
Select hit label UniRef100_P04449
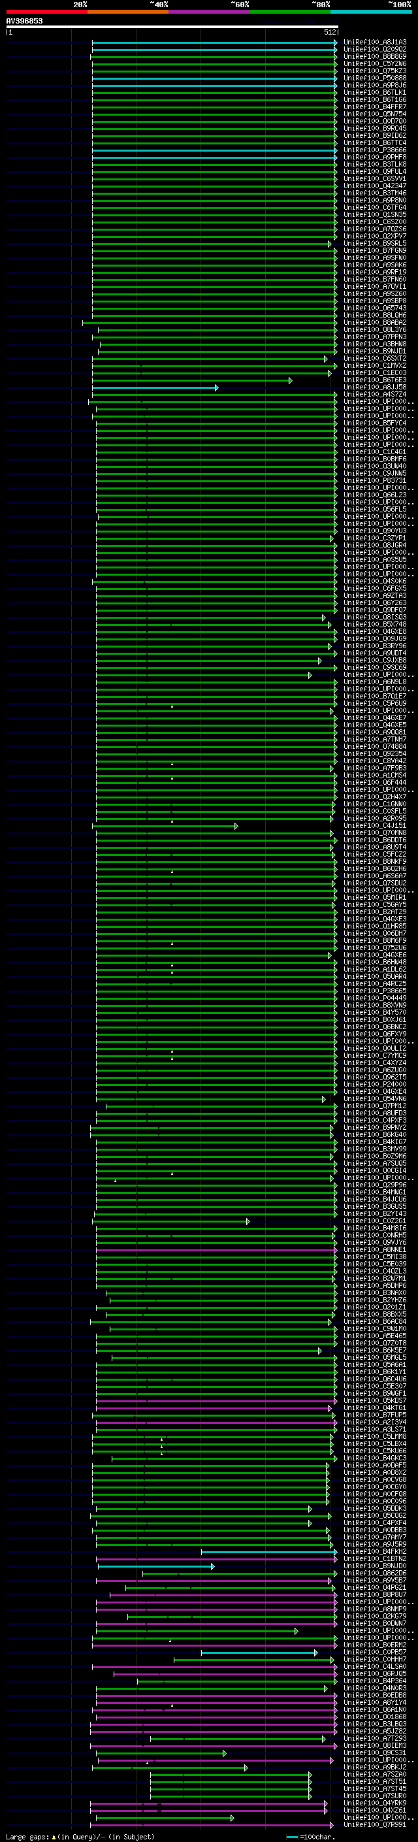(x=375, y=998)
